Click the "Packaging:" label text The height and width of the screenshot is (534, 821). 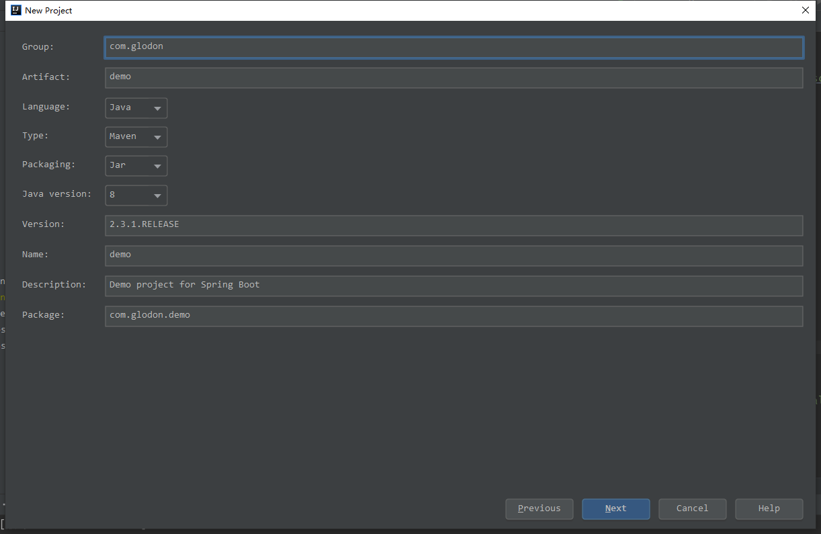click(48, 165)
